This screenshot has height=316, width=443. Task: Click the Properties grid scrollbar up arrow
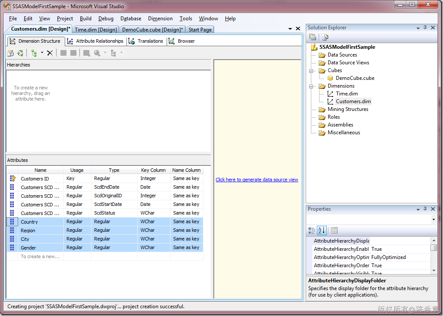click(434, 240)
